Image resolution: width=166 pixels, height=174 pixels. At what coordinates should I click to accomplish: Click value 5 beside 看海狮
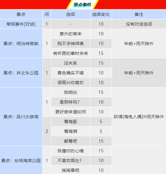coord(101,131)
